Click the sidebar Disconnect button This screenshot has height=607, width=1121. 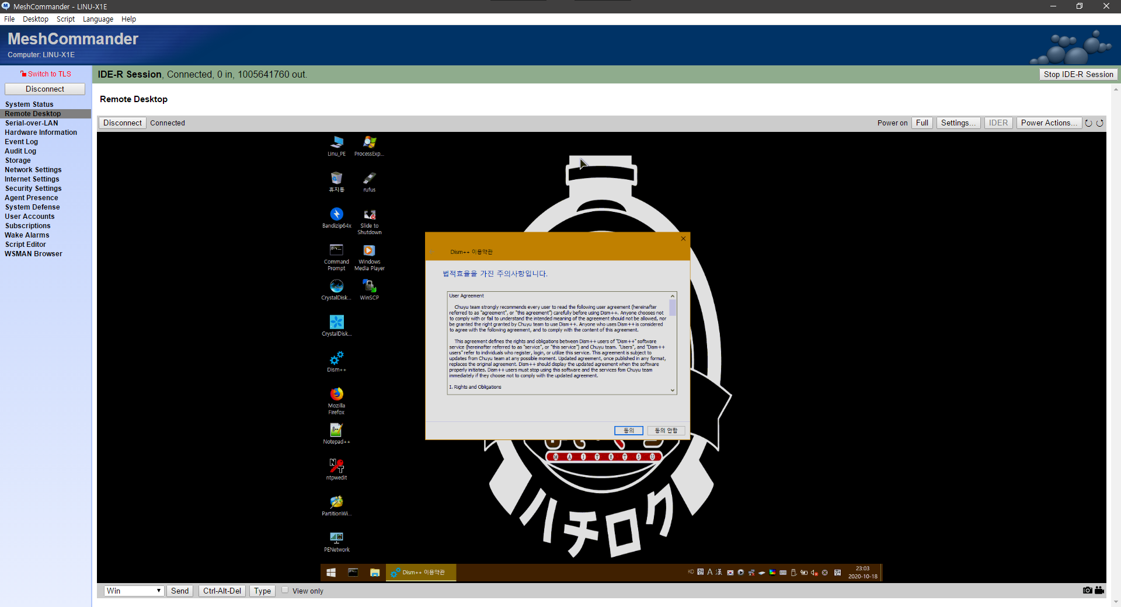pos(45,89)
